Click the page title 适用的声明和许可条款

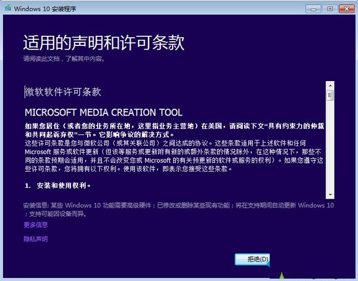tap(103, 43)
